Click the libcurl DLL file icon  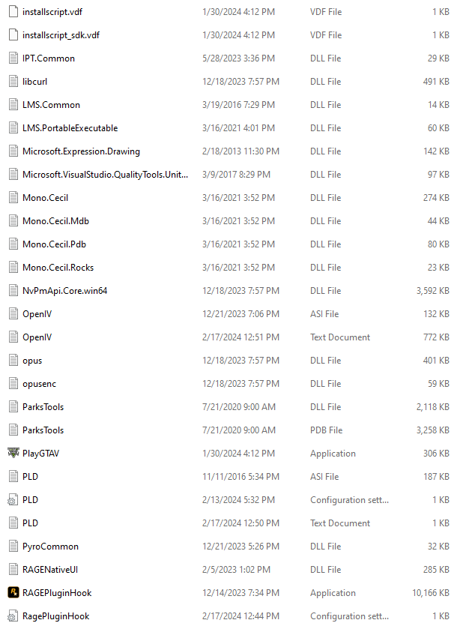[x=13, y=81]
